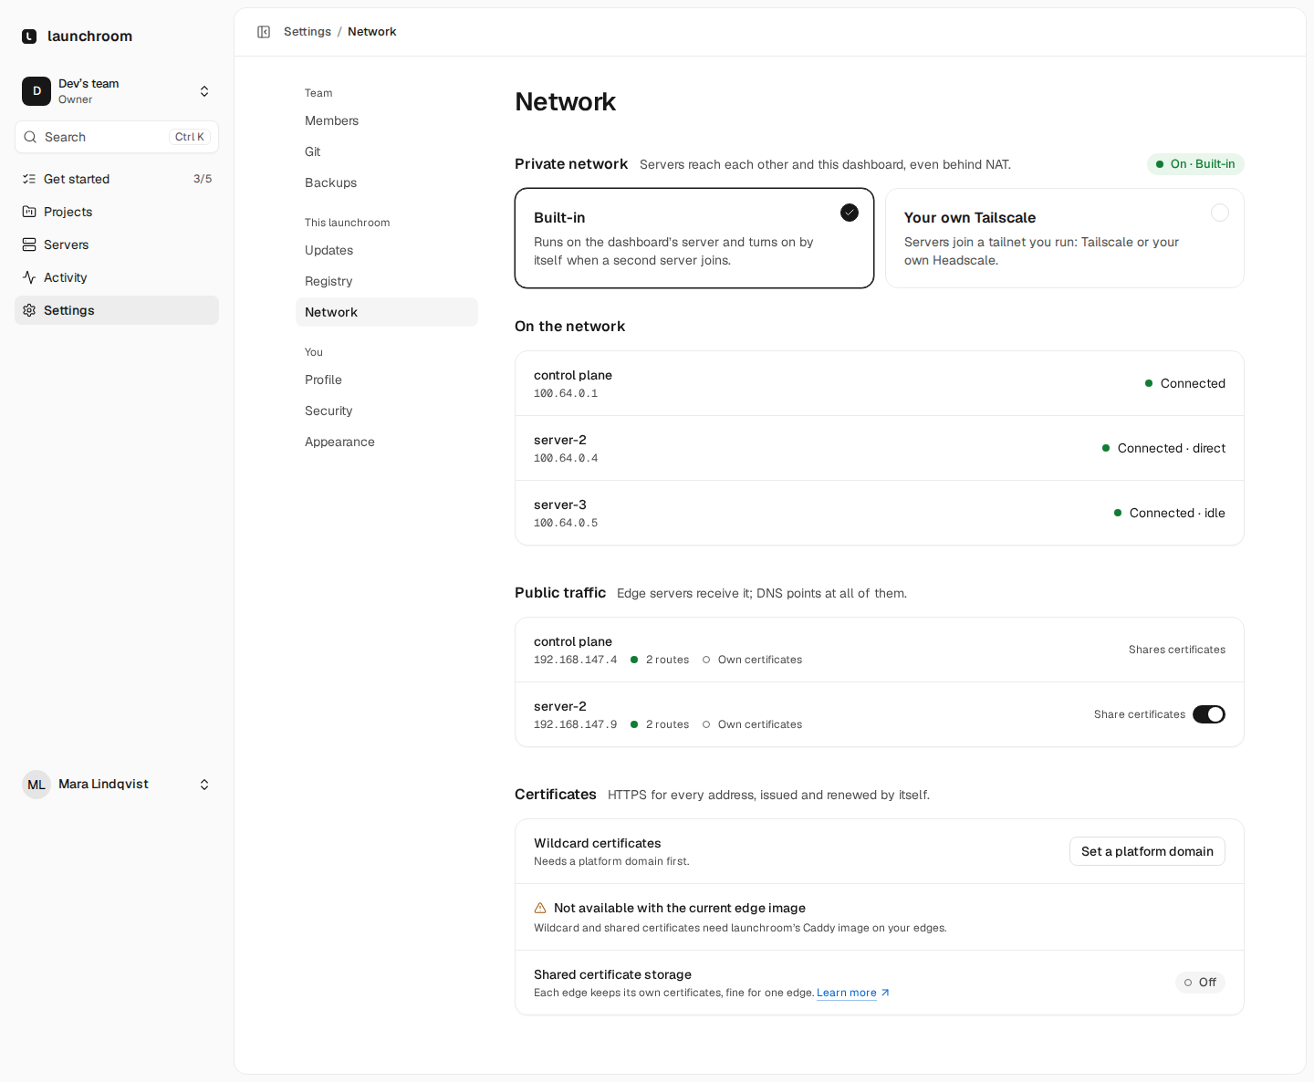Go to the Security settings page
This screenshot has width=1314, height=1082.
387,411
